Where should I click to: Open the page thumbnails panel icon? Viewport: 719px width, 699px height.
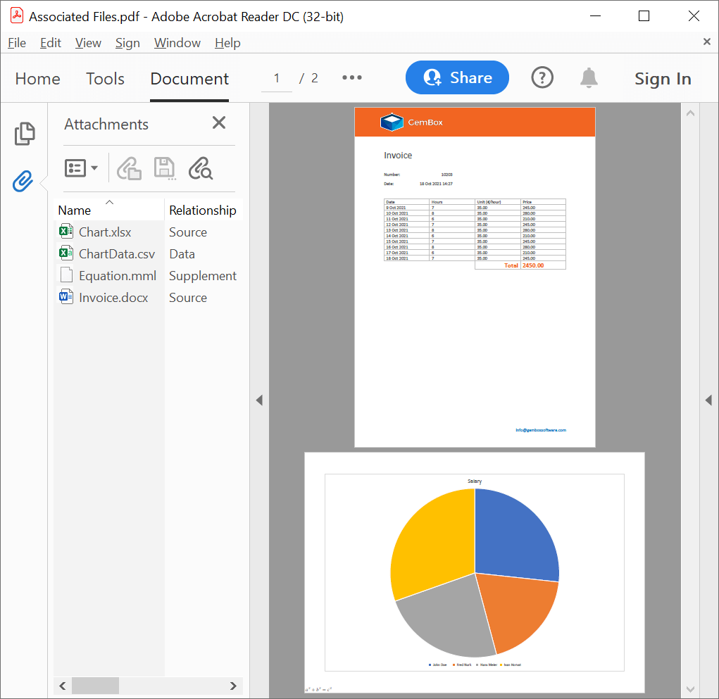click(24, 134)
